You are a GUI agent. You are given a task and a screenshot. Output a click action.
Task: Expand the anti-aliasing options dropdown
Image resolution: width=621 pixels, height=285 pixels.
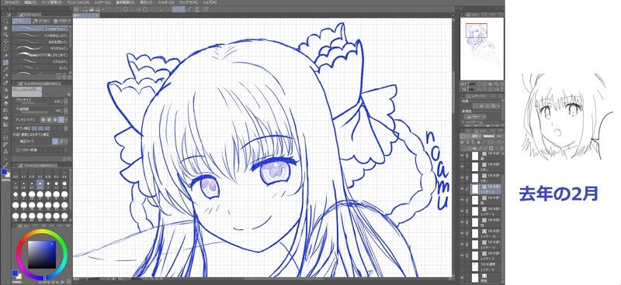[66, 119]
